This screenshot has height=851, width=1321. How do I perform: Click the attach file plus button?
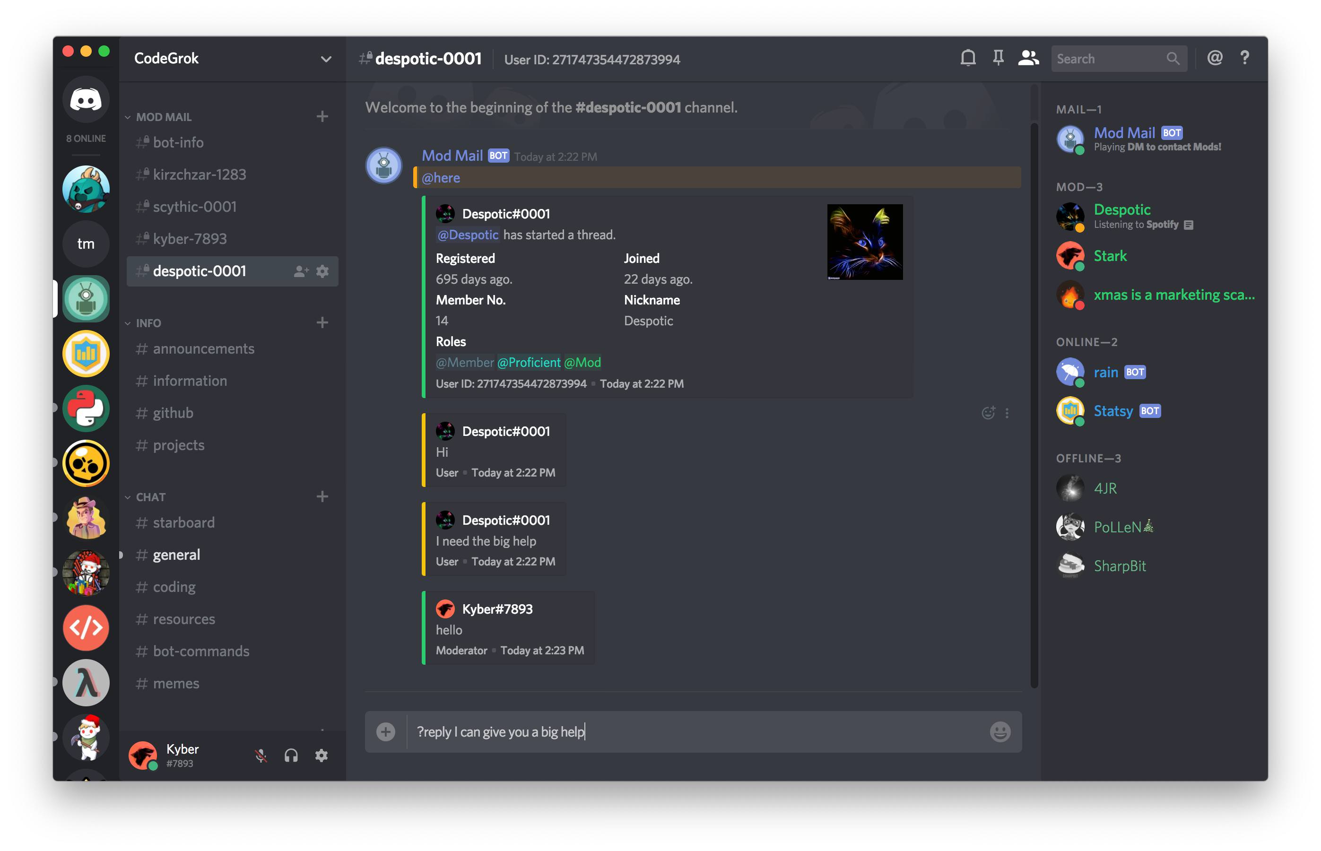pos(386,732)
